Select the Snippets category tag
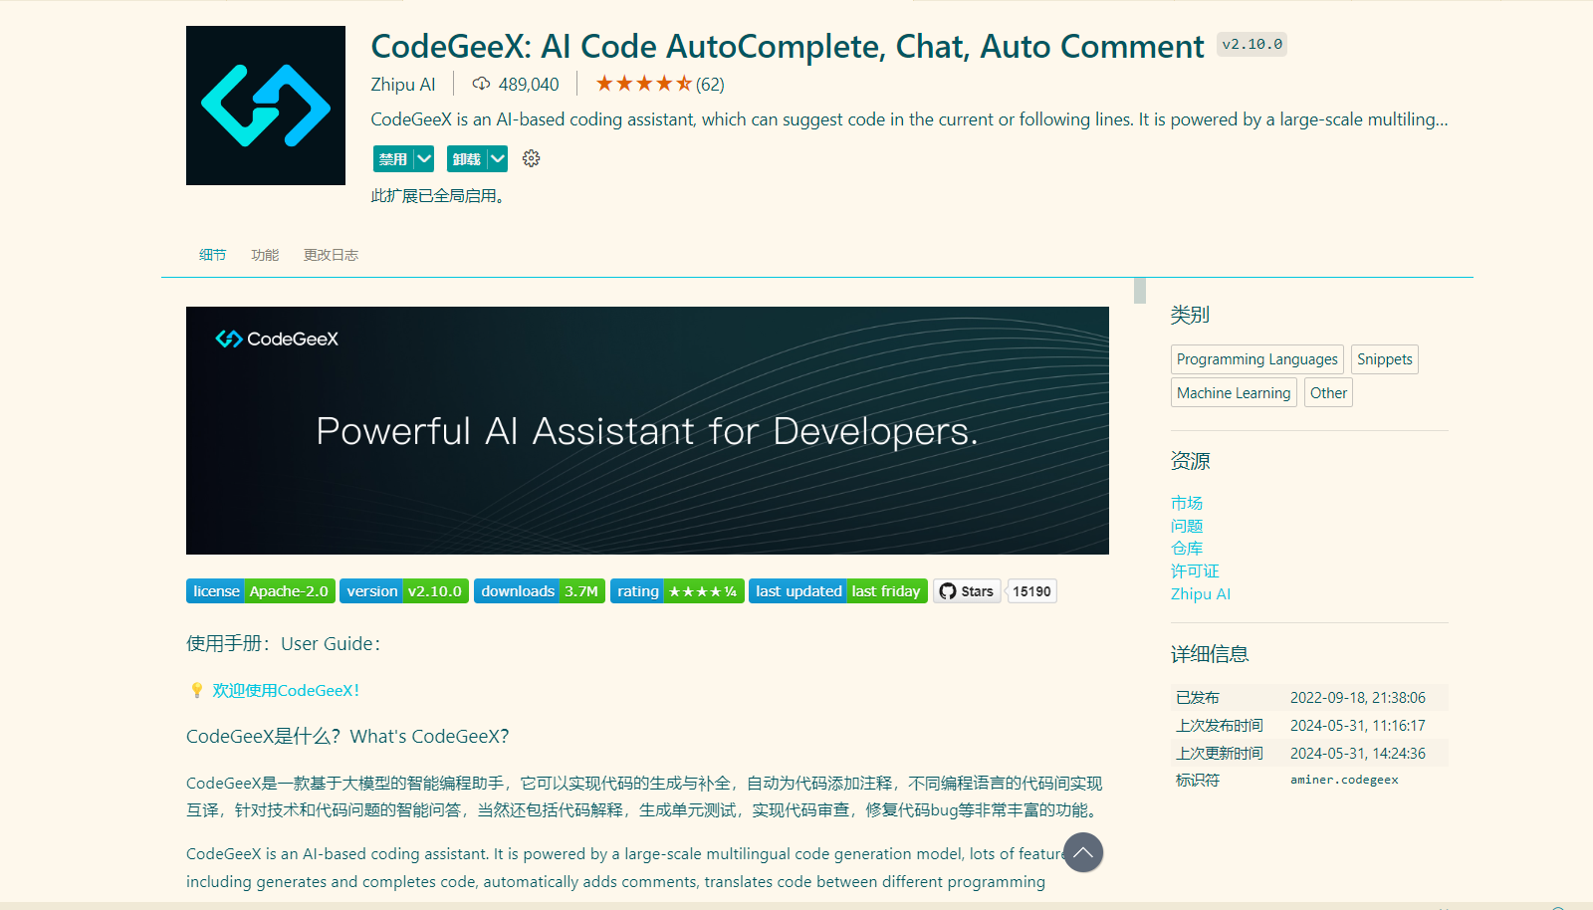This screenshot has width=1593, height=910. (x=1385, y=359)
